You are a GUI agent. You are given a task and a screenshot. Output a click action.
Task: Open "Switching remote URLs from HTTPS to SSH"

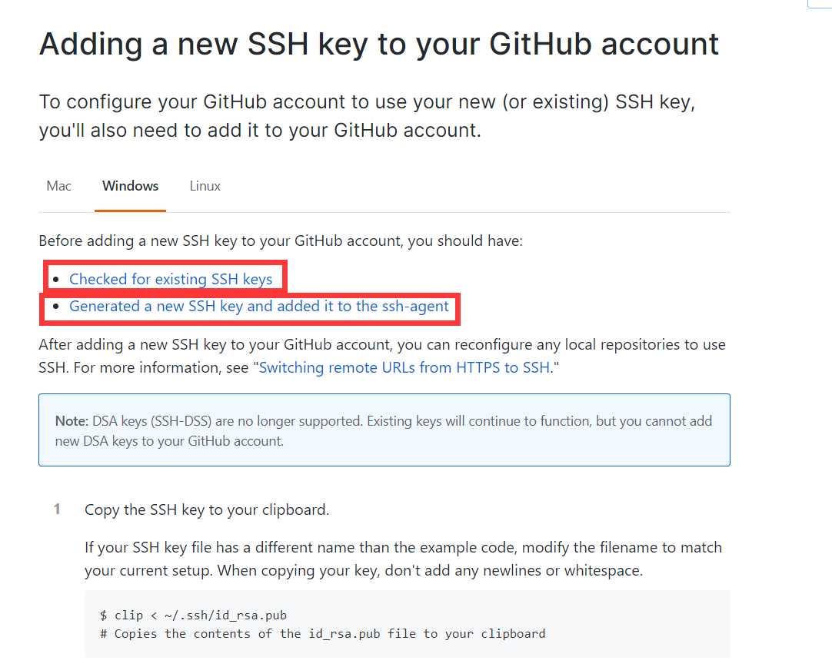[404, 367]
